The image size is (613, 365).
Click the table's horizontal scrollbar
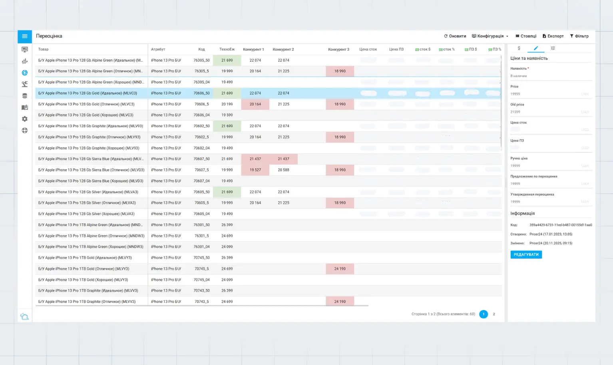(x=202, y=306)
